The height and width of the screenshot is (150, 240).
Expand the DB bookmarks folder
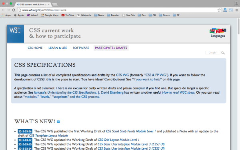coord(152,15)
